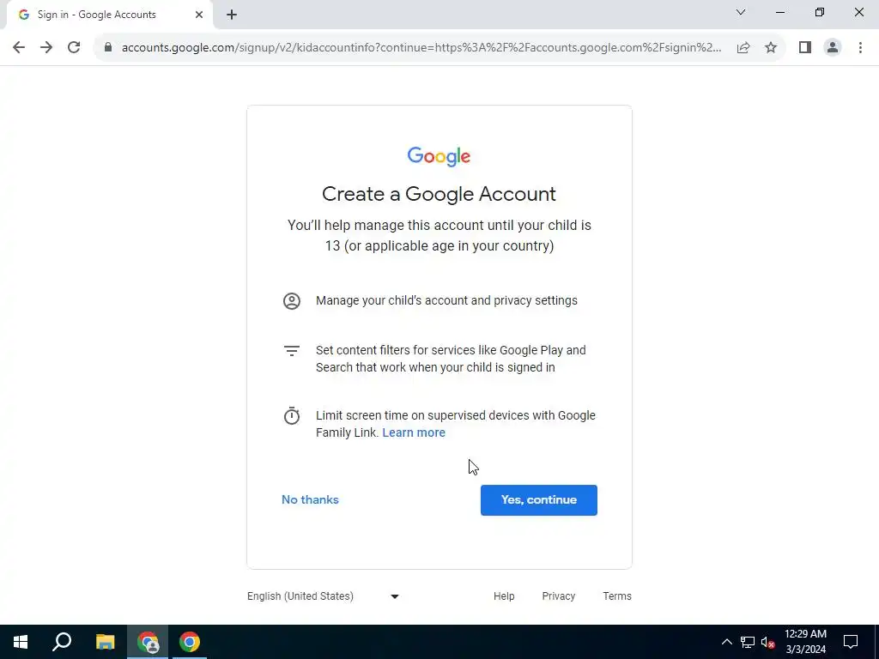Viewport: 879px width, 659px height.
Task: Open the Help link in footer
Action: (504, 596)
